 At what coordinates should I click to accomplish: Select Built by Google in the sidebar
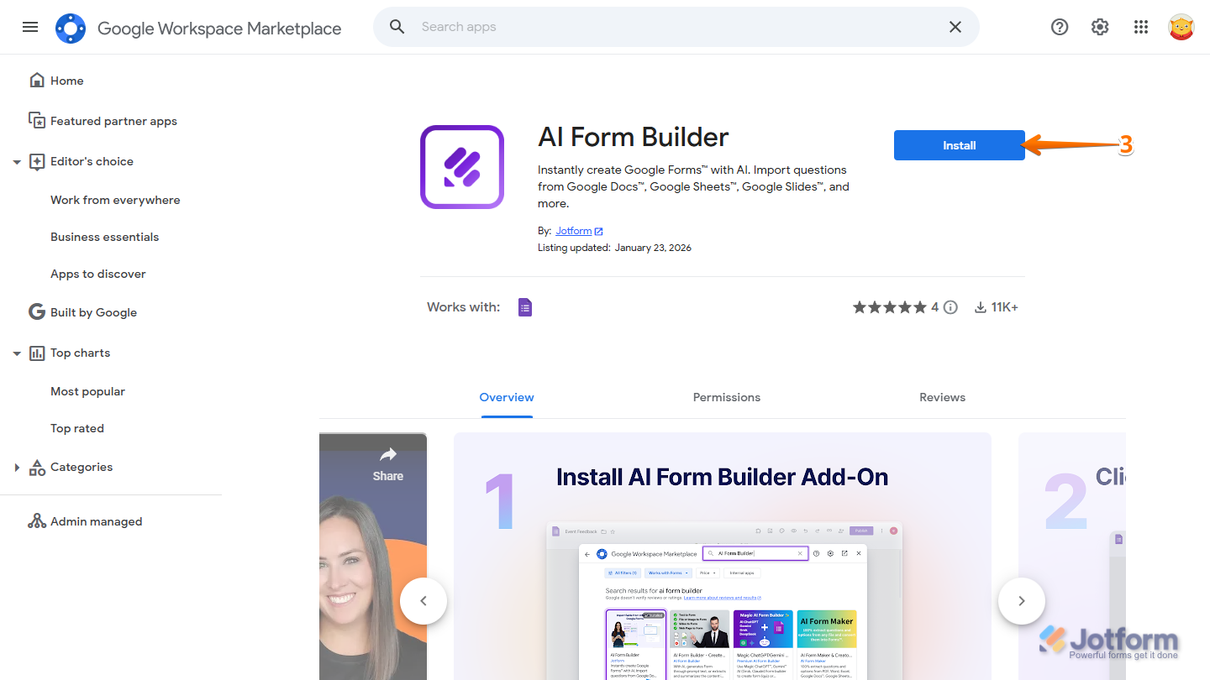coord(92,311)
